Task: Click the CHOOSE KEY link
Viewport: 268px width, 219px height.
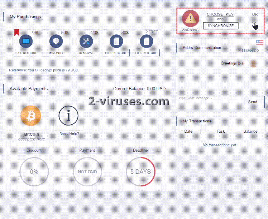Action: pos(220,14)
